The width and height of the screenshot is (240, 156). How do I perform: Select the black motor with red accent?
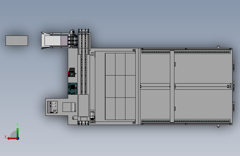tap(72, 72)
